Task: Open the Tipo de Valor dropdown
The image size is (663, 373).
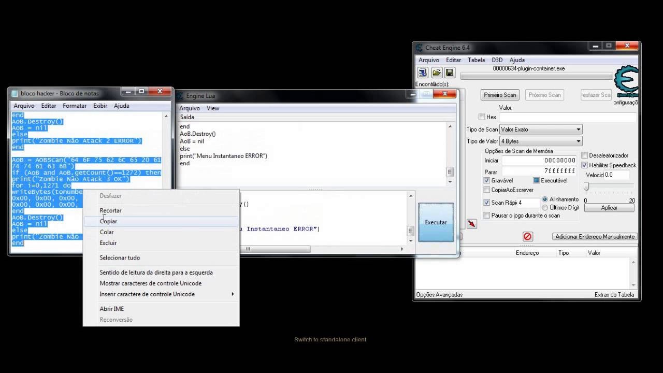Action: coord(541,141)
